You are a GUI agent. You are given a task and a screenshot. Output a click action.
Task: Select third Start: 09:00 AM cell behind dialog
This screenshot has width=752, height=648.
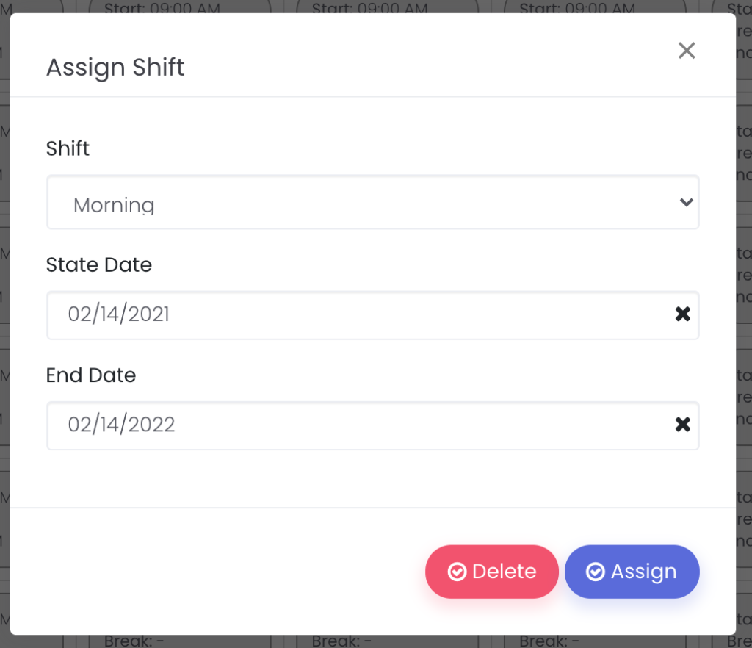coord(577,7)
